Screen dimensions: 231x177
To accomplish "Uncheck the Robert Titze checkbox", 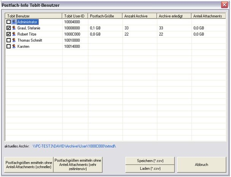I will (8, 34).
